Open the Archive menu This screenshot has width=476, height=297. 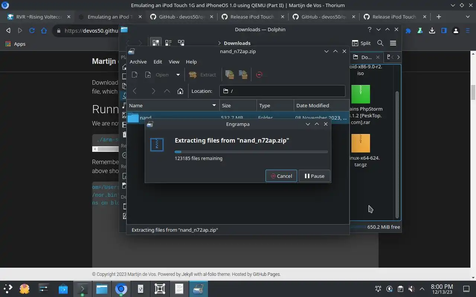point(138,62)
